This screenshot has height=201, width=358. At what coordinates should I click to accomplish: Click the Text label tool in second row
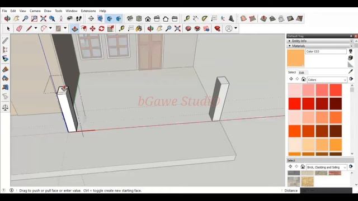tap(130, 28)
